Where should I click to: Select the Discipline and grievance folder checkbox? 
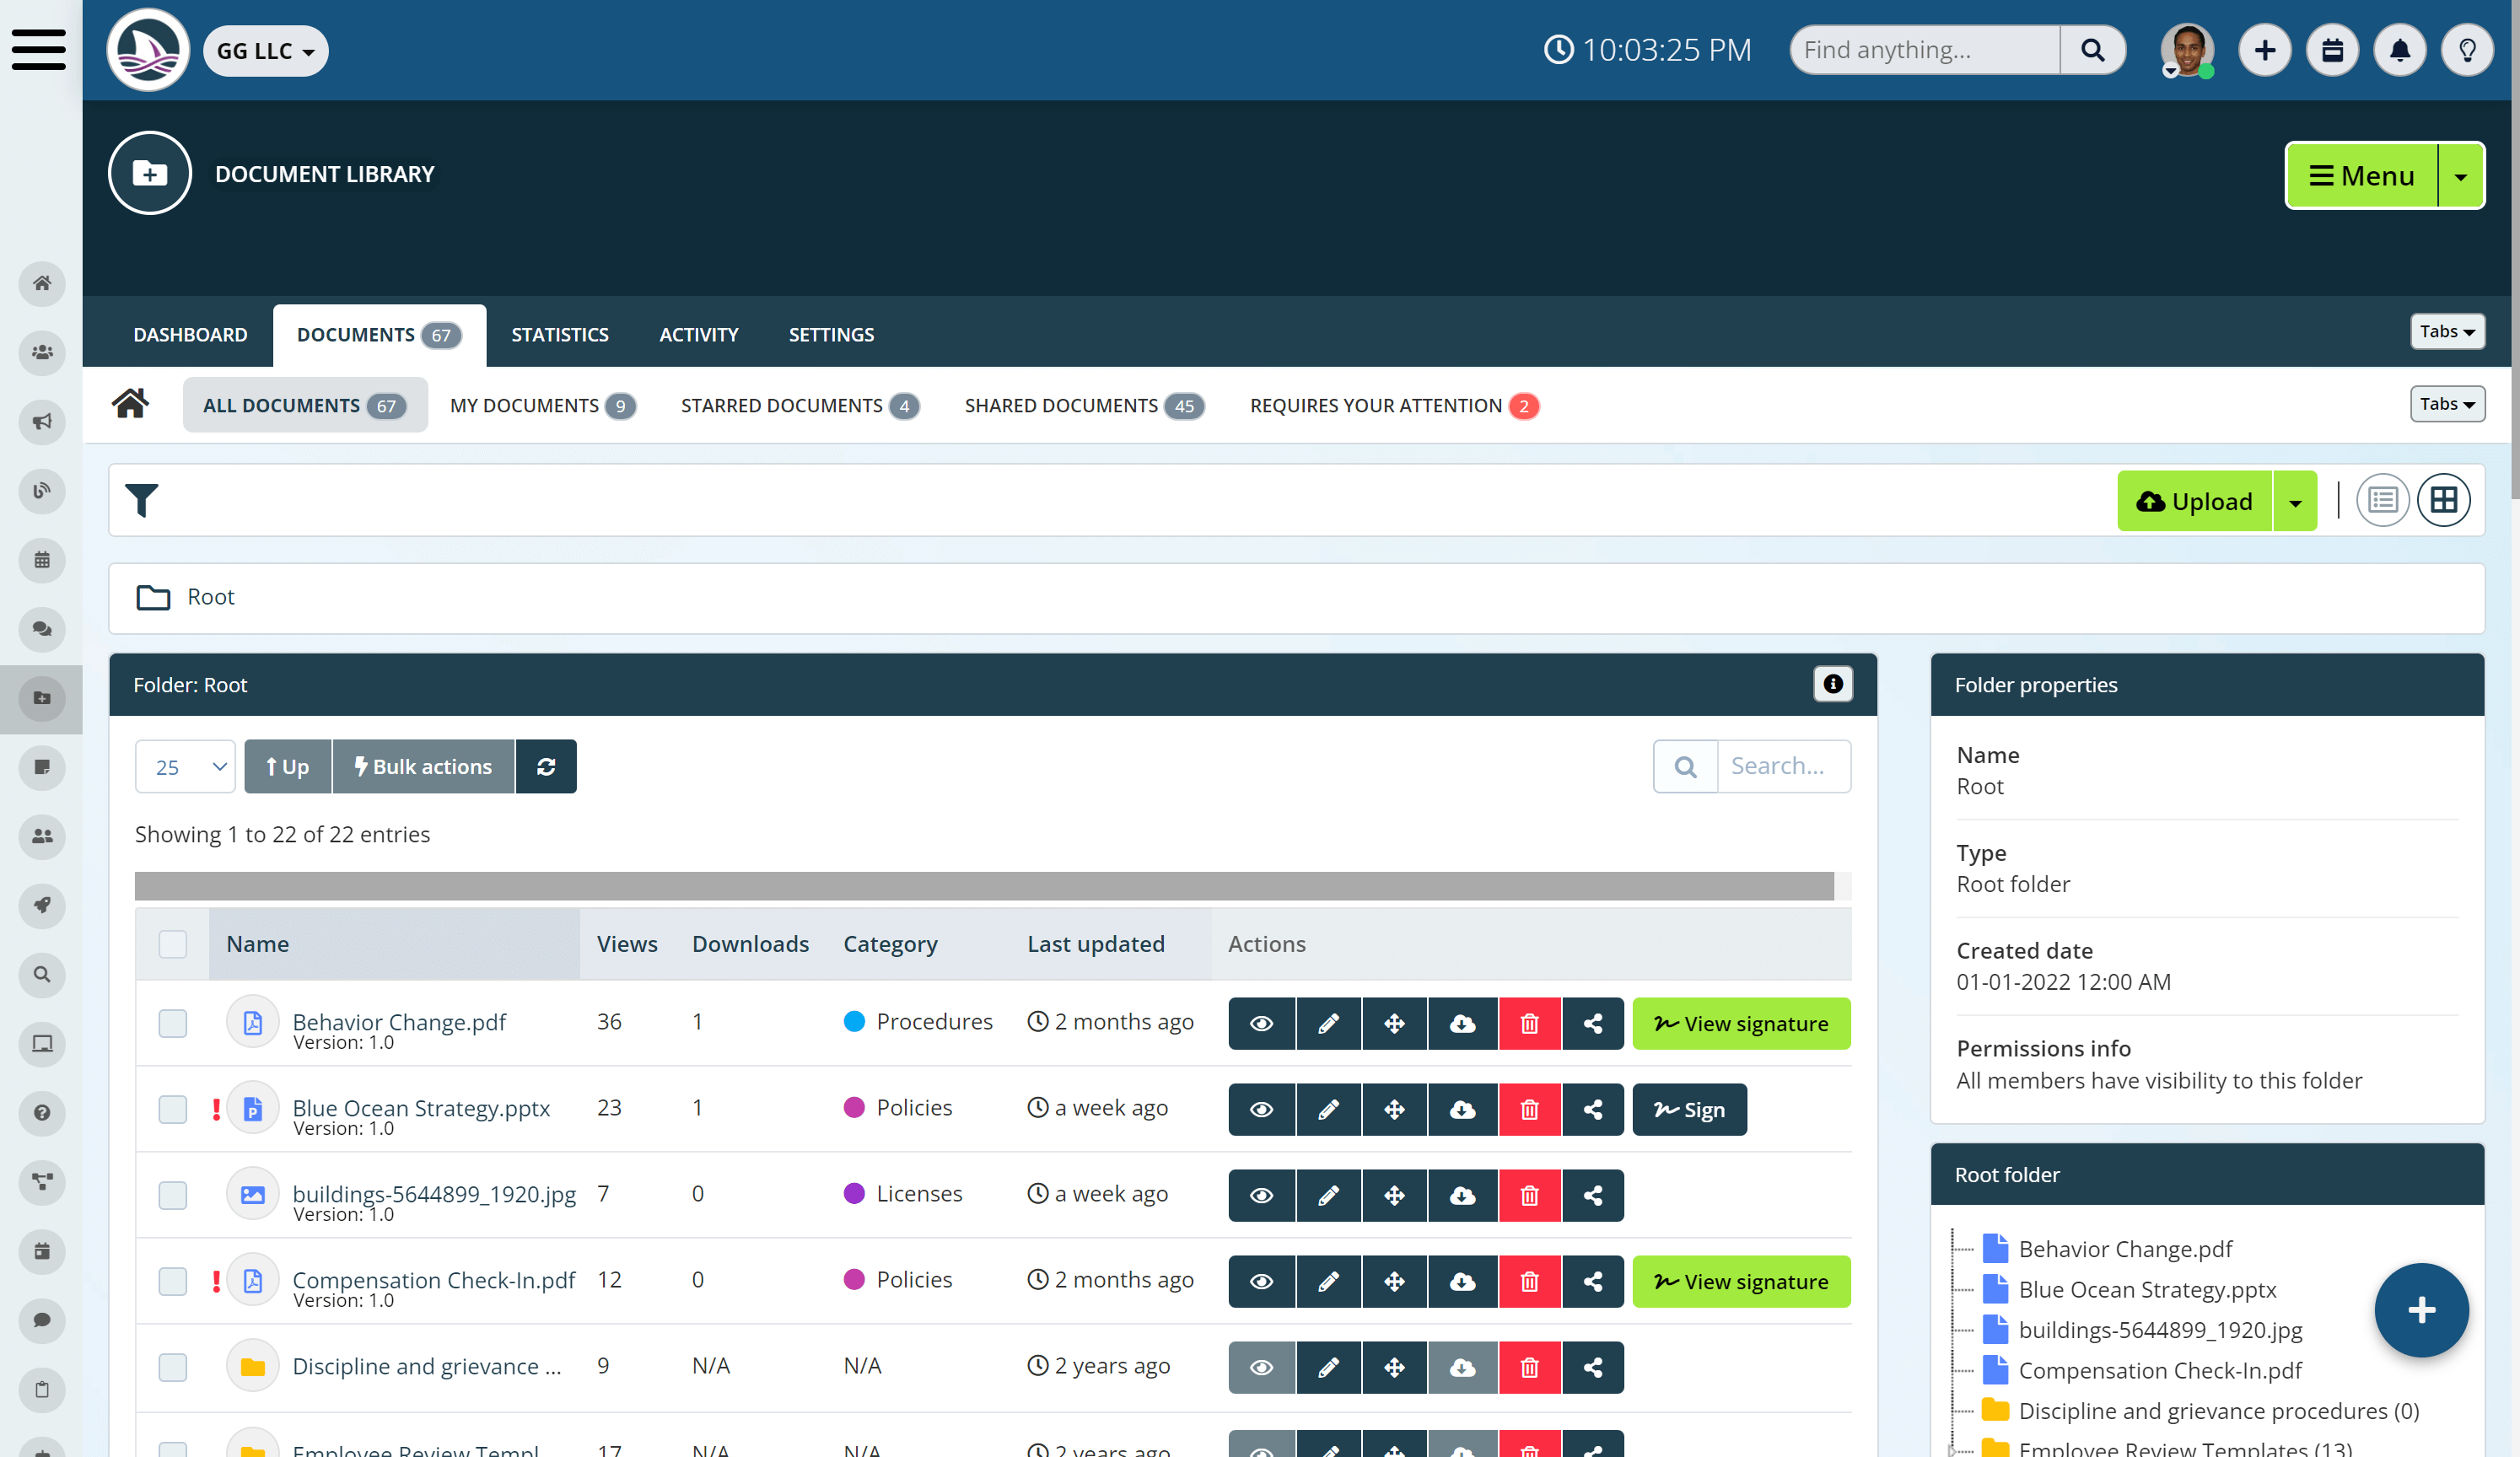coord(173,1367)
